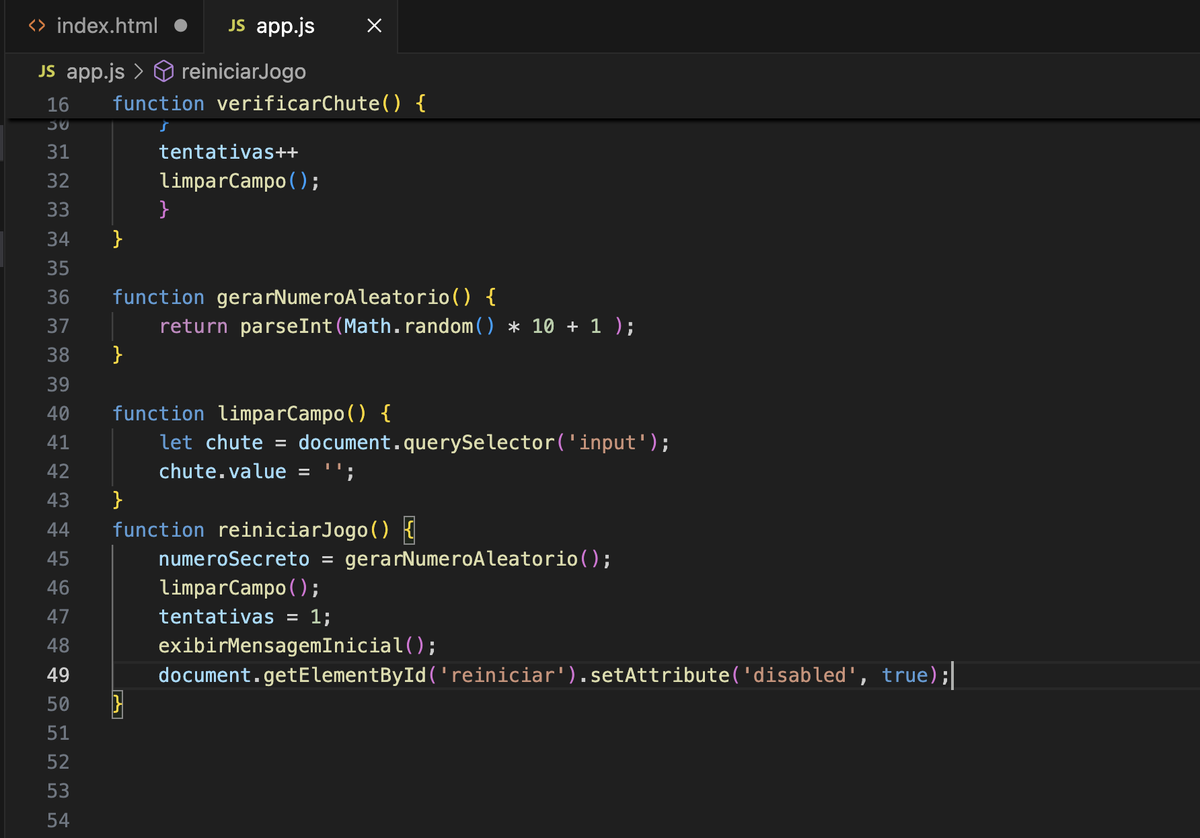1200x838 pixels.
Task: Click the JS icon in the breadcrumb
Action: pos(47,71)
